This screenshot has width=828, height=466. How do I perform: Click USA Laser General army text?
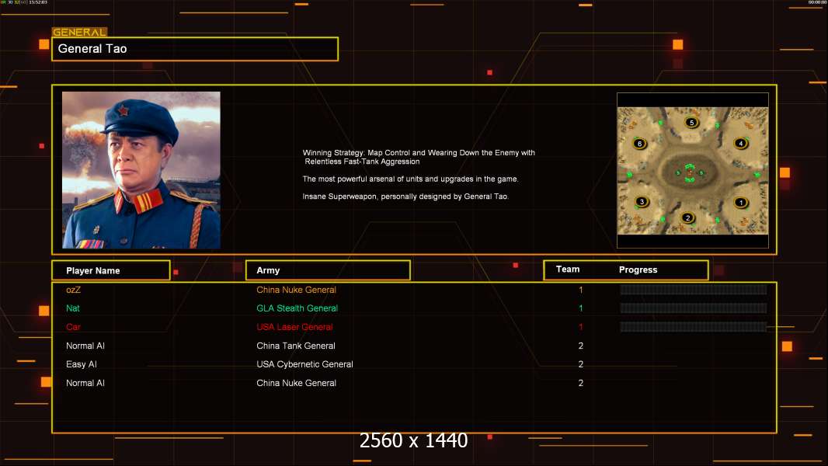tap(294, 327)
